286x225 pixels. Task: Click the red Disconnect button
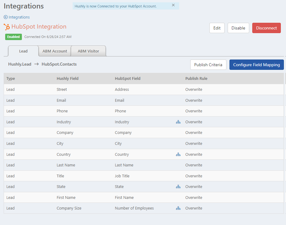[x=267, y=28]
